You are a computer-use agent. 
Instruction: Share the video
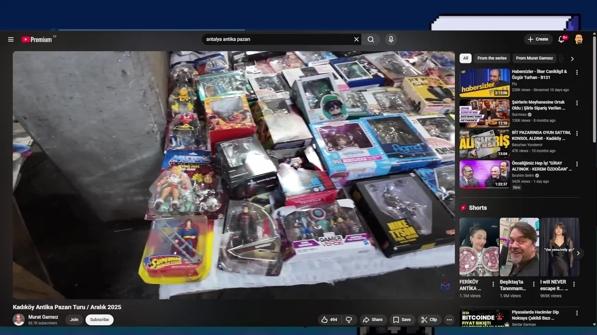373,320
